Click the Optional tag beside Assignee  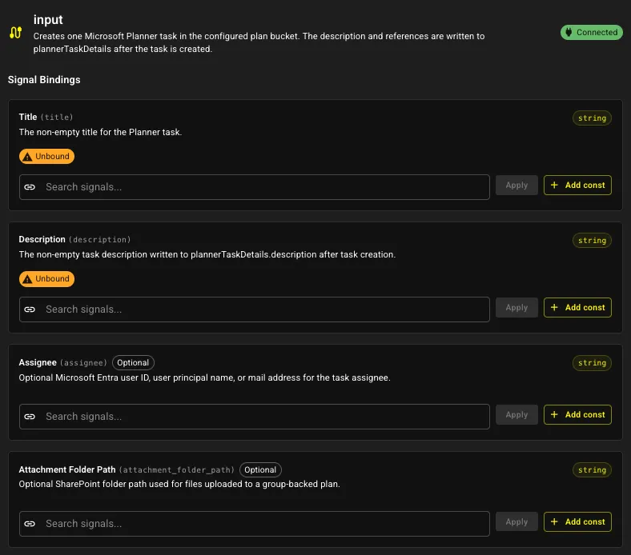133,362
